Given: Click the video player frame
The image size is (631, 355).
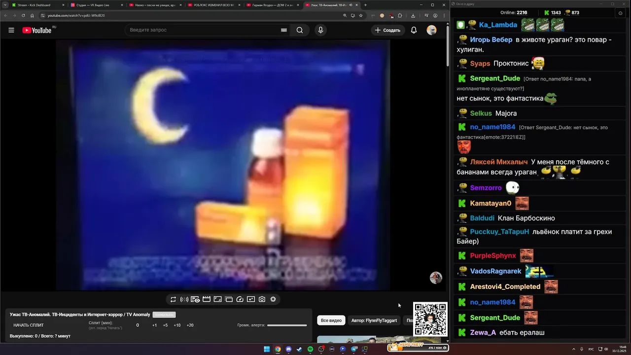Looking at the screenshot, I should [223, 165].
